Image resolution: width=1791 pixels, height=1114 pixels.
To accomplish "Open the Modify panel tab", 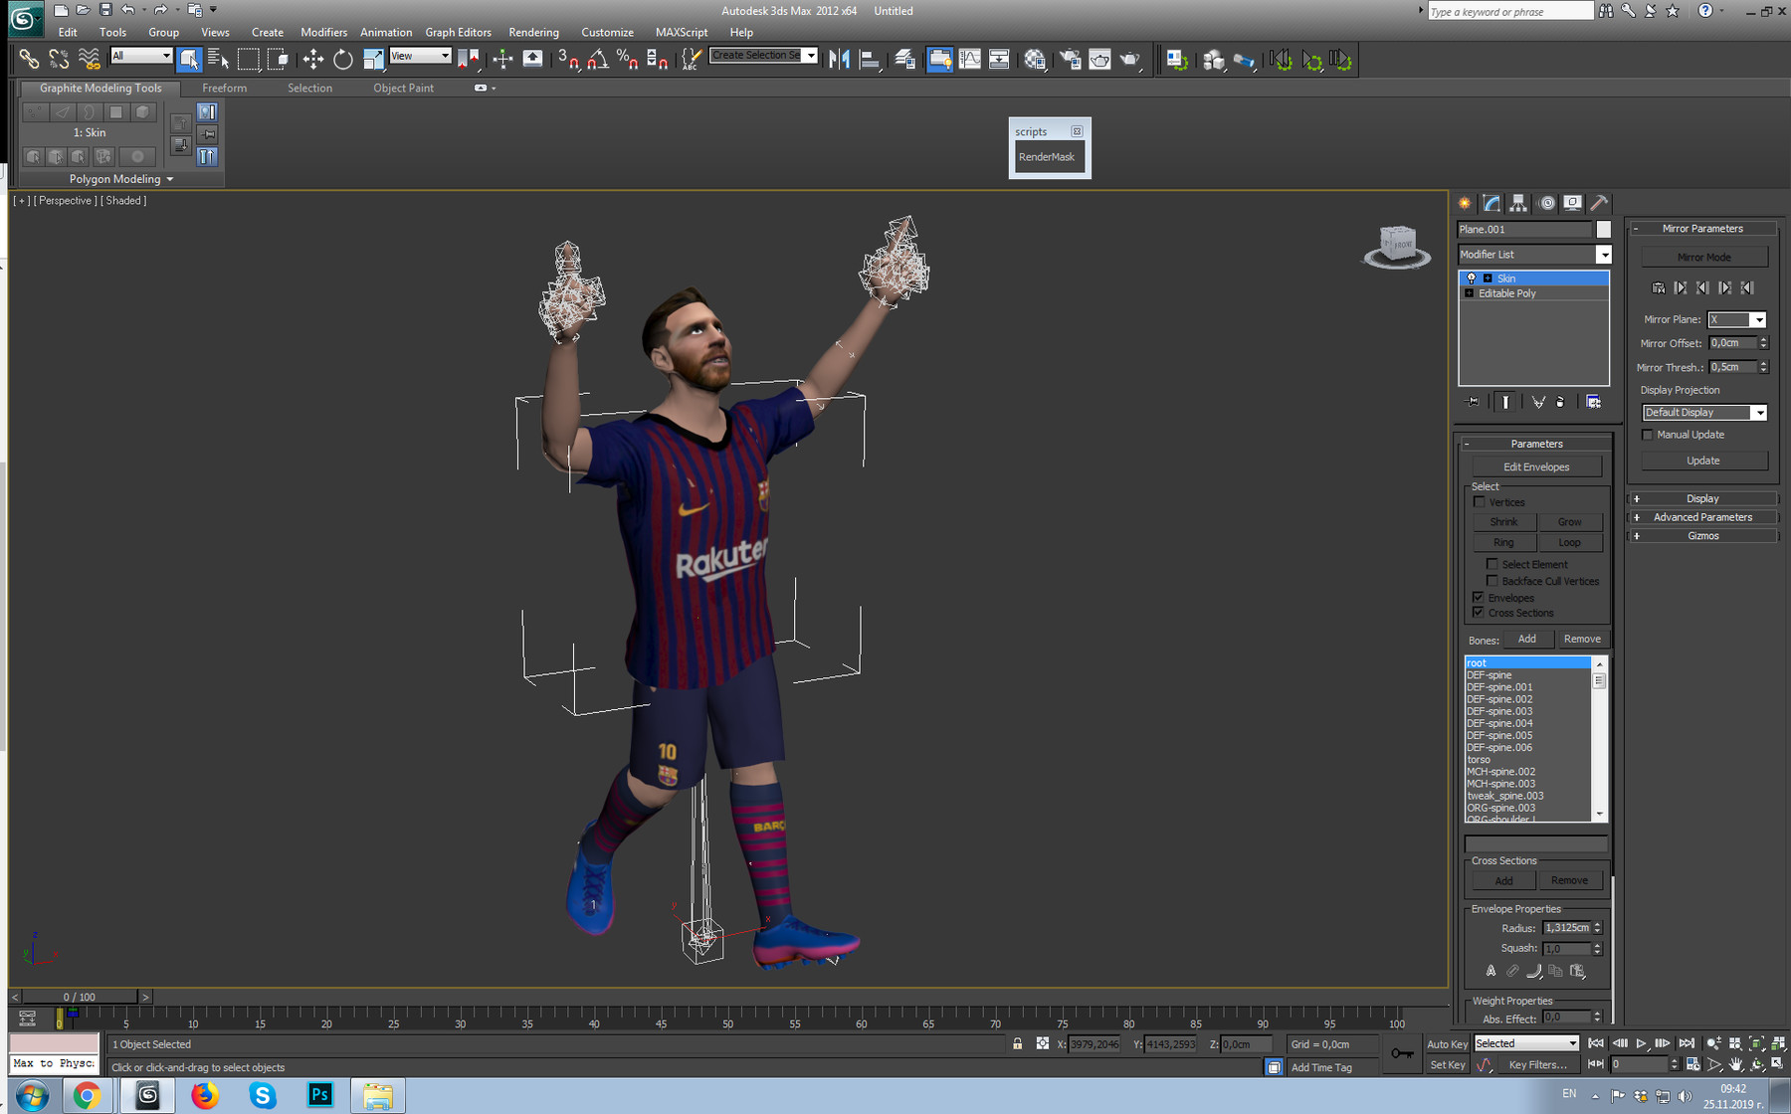I will click(1492, 203).
